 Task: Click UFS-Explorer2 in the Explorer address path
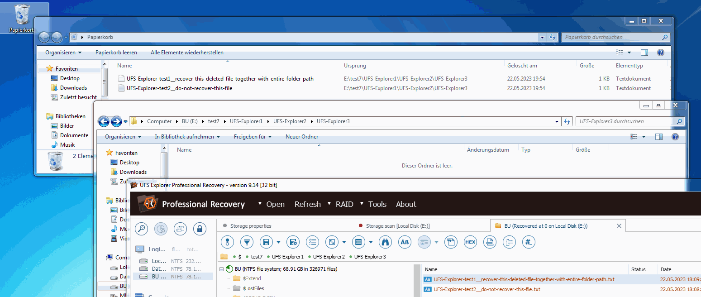click(x=290, y=121)
